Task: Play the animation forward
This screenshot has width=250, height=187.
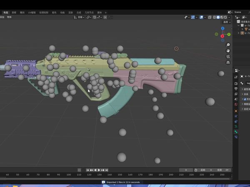Action: pyautogui.click(x=99, y=170)
